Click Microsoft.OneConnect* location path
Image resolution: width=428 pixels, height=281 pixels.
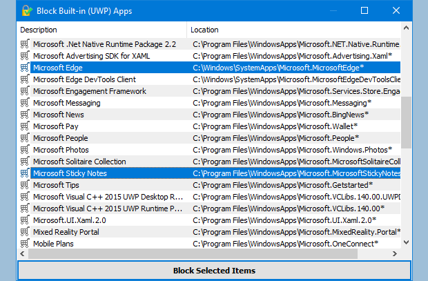point(286,244)
